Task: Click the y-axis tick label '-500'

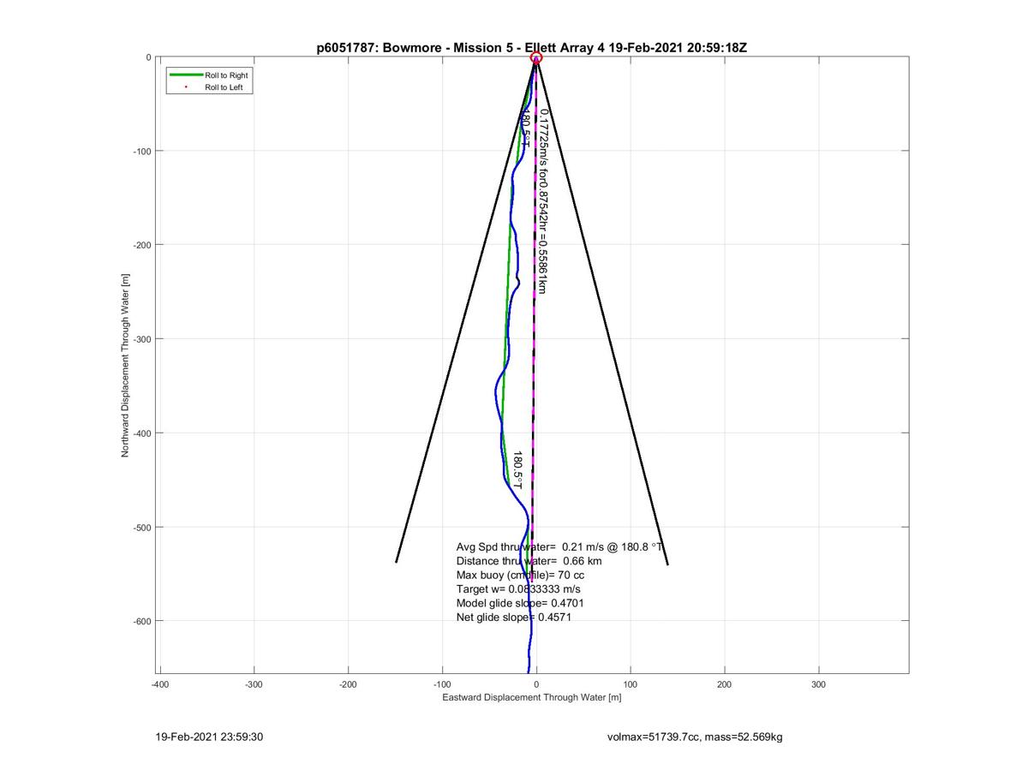Action: pyautogui.click(x=141, y=527)
